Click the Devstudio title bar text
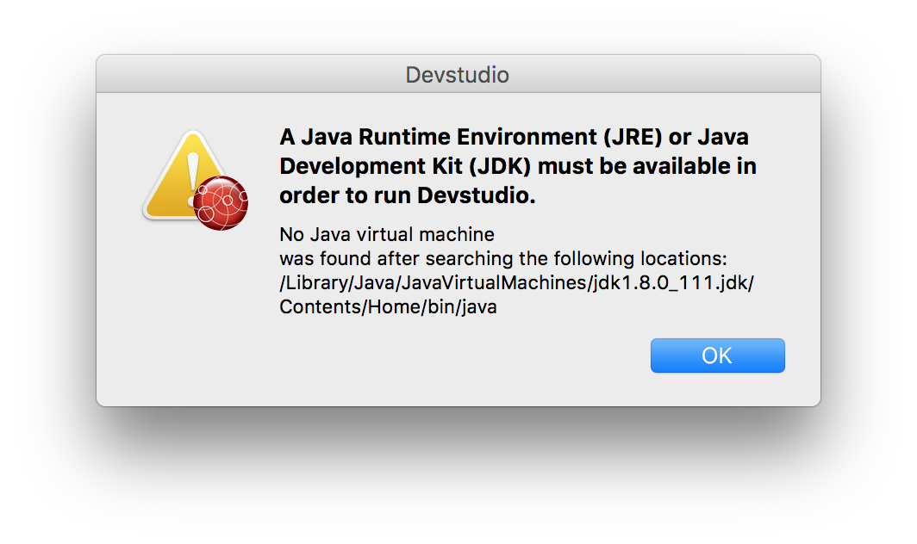This screenshot has height=544, width=917. [458, 75]
